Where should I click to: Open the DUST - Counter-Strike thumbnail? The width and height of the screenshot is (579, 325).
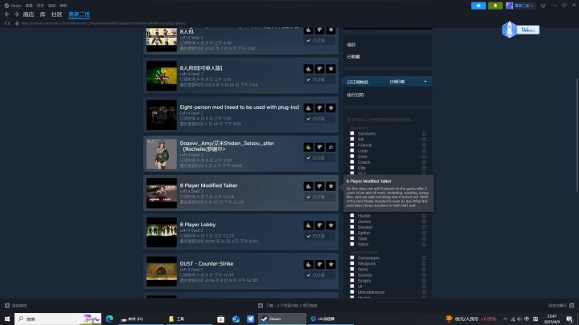click(162, 271)
